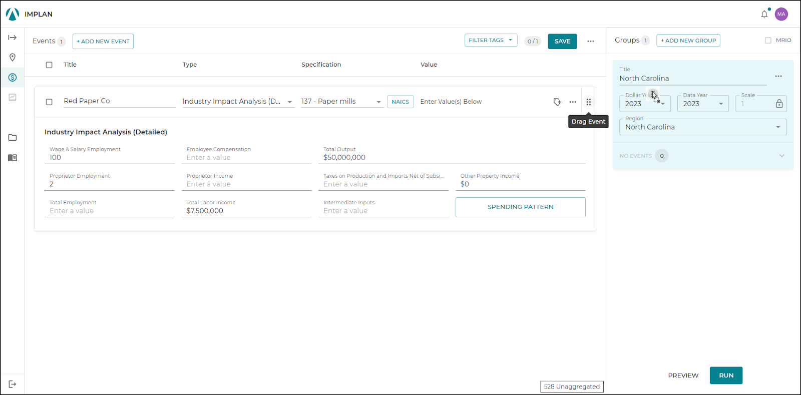
Task: Open the North Carolina group options menu
Action: coord(778,76)
